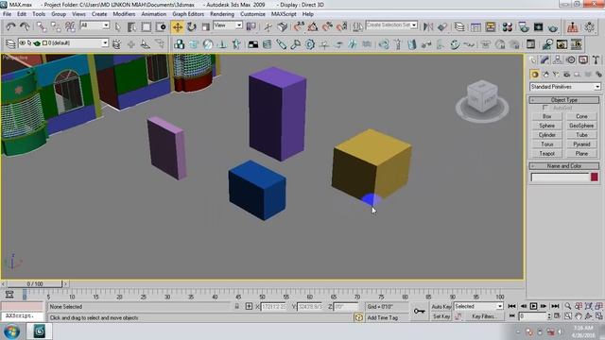
Task: Open the Modify panel tab icon
Action: pos(544,59)
